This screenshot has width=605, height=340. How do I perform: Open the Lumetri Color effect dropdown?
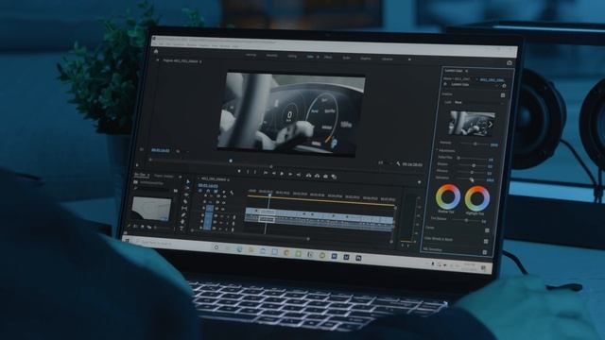497,85
